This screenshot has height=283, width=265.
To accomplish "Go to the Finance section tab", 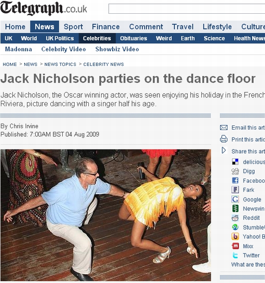I will click(106, 27).
